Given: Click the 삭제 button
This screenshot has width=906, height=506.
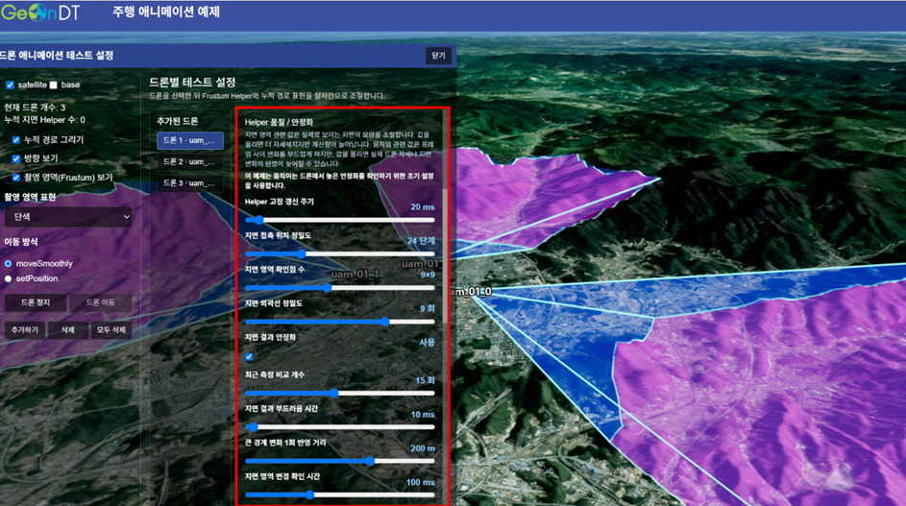Looking at the screenshot, I should (x=67, y=330).
